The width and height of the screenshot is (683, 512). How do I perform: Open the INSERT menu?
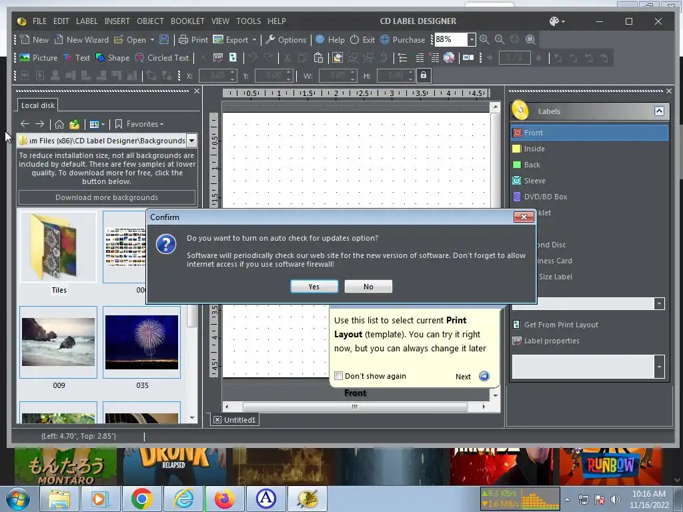click(117, 21)
